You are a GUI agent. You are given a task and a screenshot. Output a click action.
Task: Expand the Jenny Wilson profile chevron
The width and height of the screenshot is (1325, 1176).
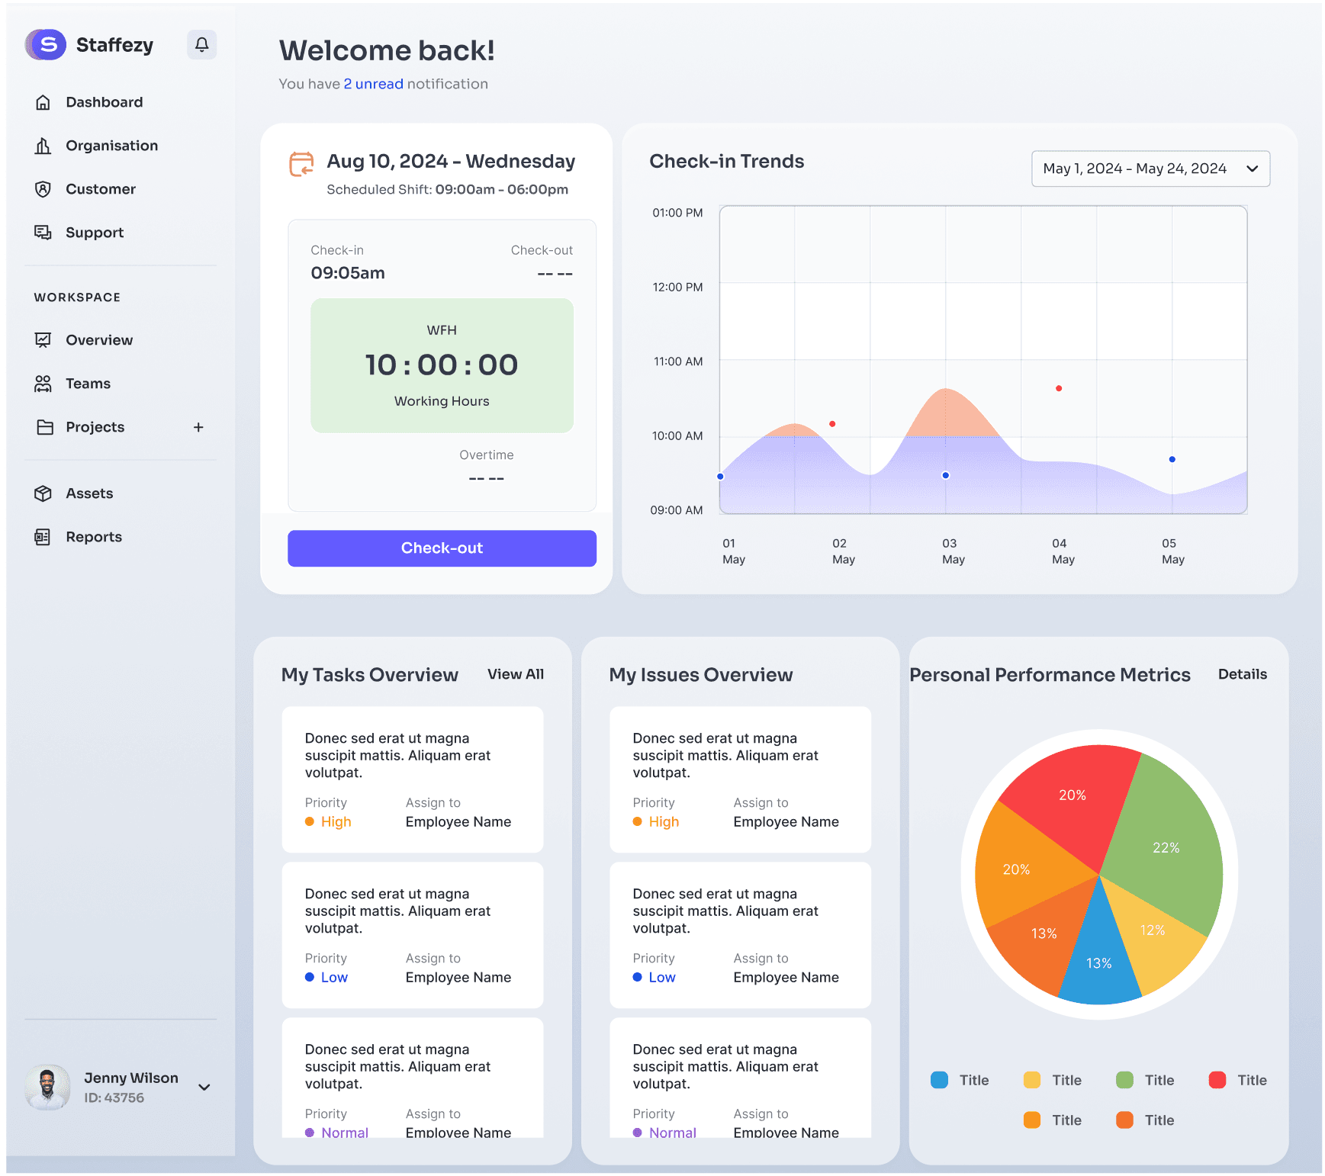coord(204,1087)
